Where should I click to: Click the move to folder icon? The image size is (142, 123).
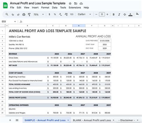pyautogui.click(x=75, y=4)
